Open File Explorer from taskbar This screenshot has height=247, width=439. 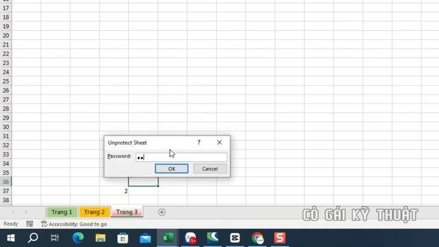pos(101,238)
